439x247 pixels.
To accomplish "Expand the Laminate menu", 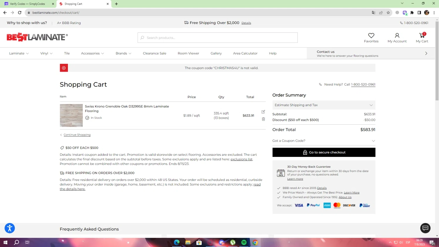I will [19, 53].
